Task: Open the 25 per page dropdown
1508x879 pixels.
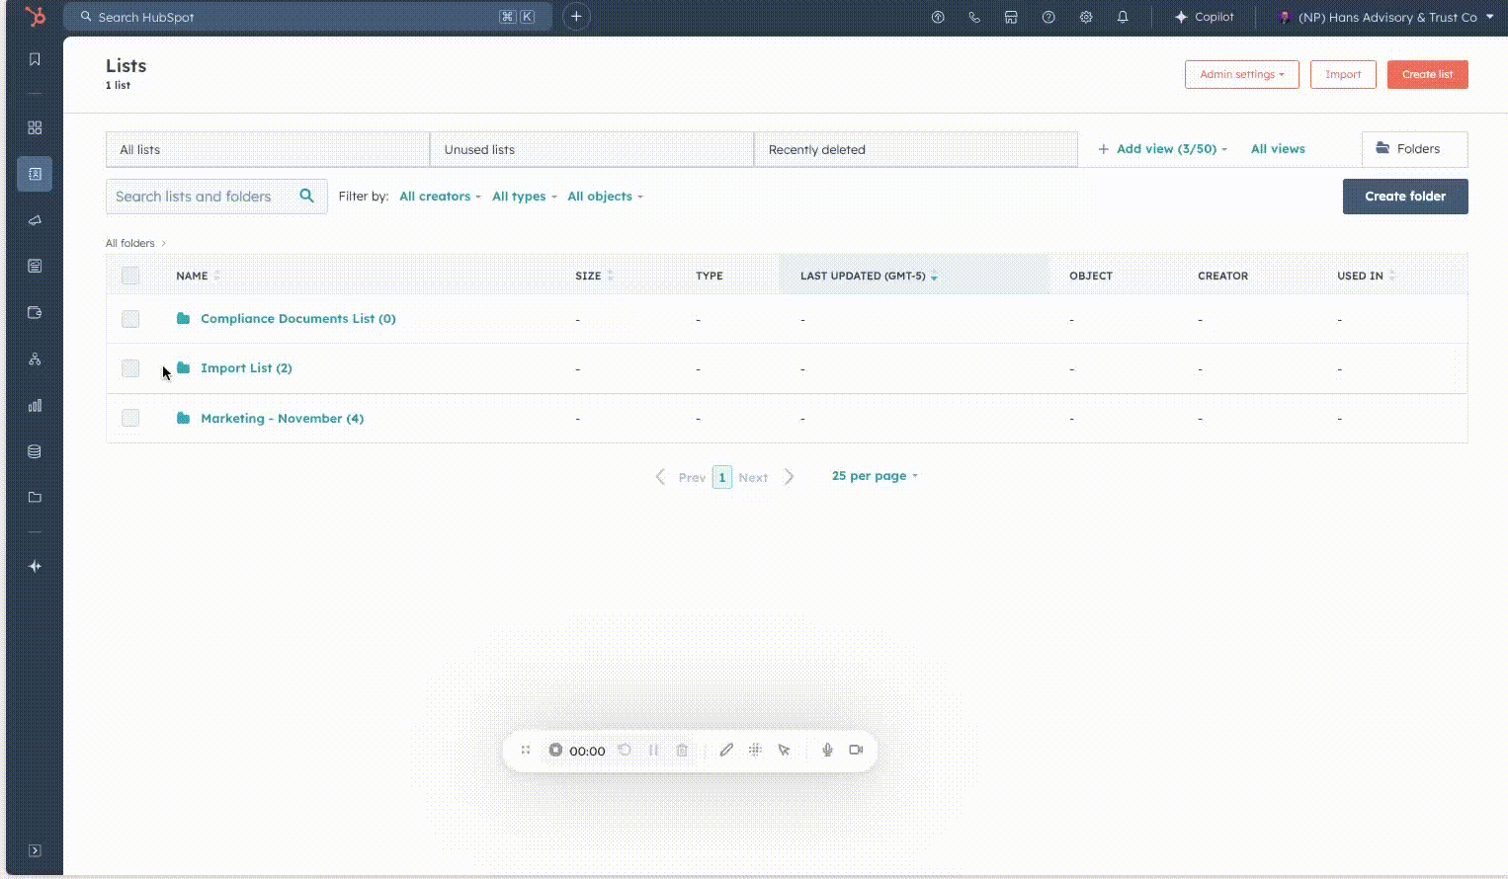Action: (875, 476)
